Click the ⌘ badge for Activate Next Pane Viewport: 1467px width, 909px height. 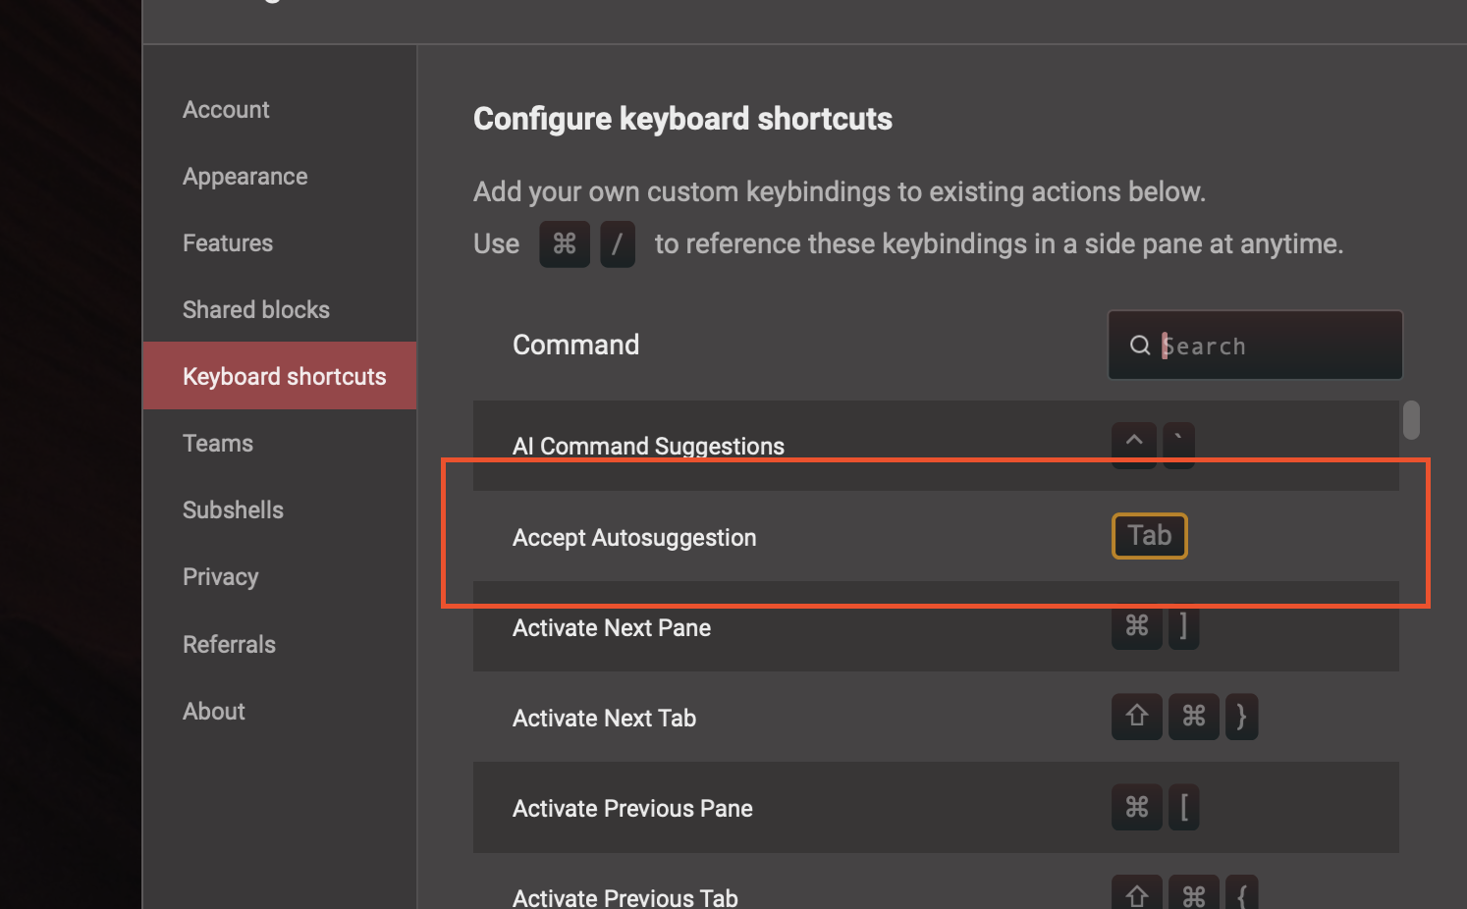click(x=1136, y=627)
